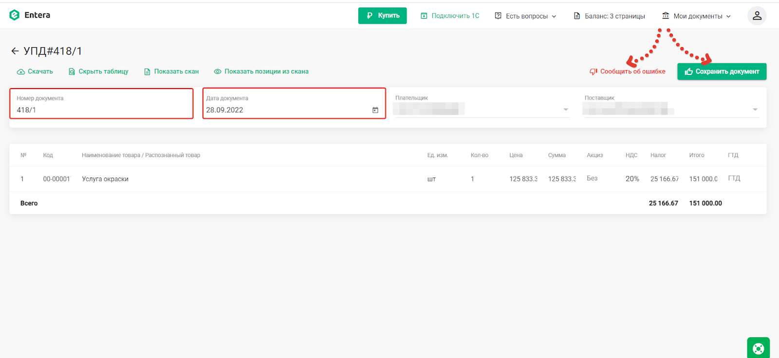Click Скрыть таблицу
779x358 pixels.
pyautogui.click(x=98, y=72)
